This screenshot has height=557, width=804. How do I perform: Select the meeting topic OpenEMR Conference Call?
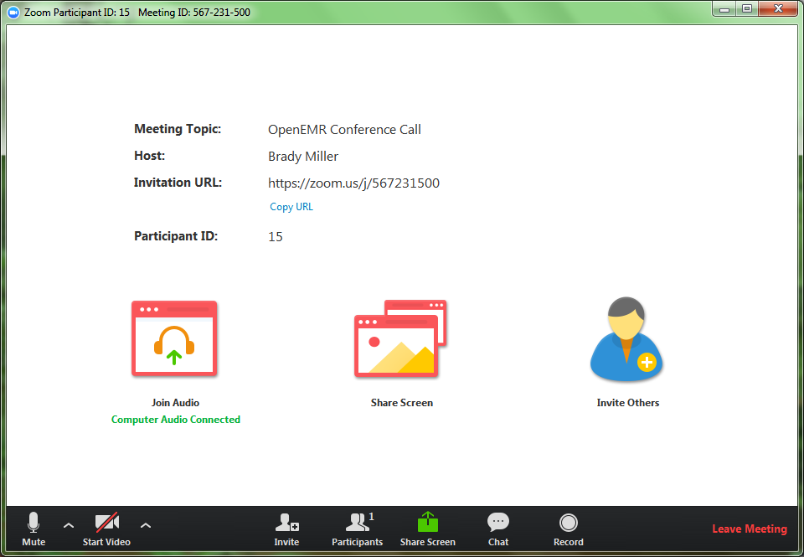pos(344,130)
